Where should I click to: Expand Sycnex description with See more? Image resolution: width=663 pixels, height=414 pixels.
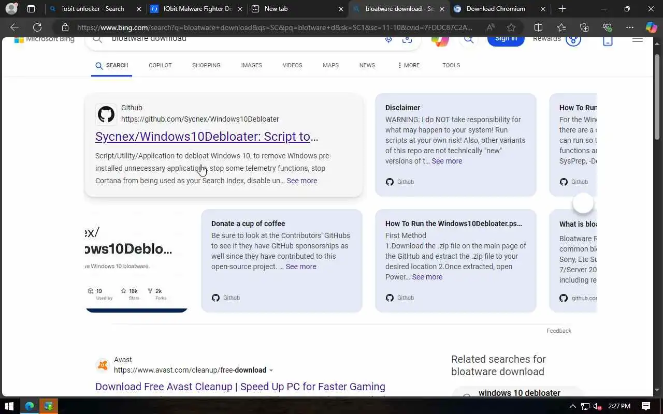pos(301,181)
